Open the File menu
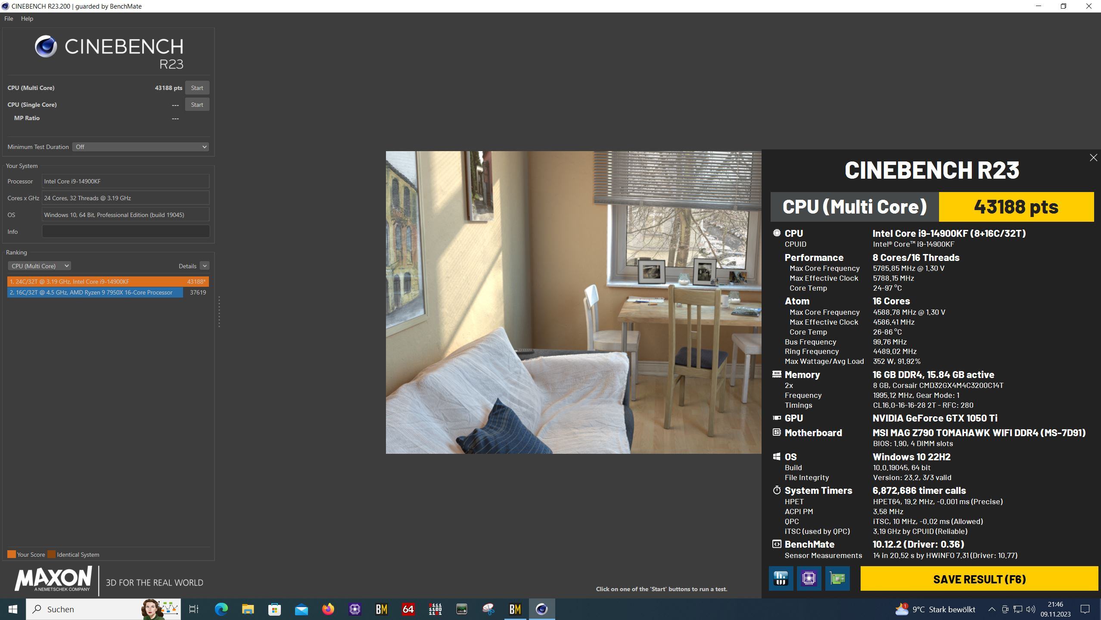The image size is (1101, 620). click(x=9, y=19)
